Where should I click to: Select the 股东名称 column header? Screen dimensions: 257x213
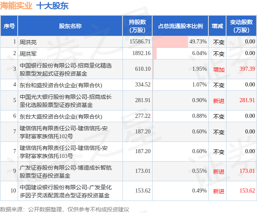70,26
